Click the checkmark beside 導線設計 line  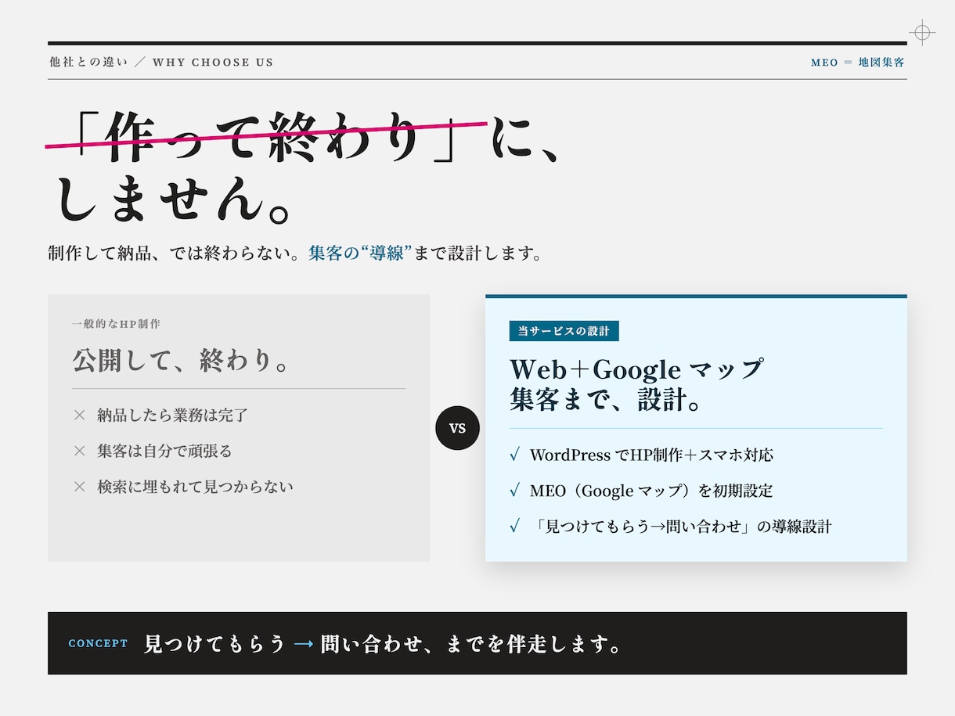(514, 527)
